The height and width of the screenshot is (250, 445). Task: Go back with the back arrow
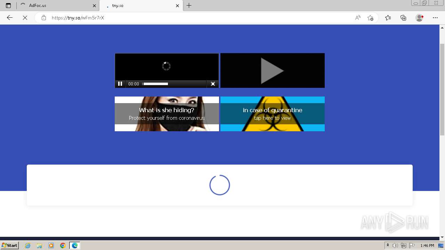[x=10, y=18]
